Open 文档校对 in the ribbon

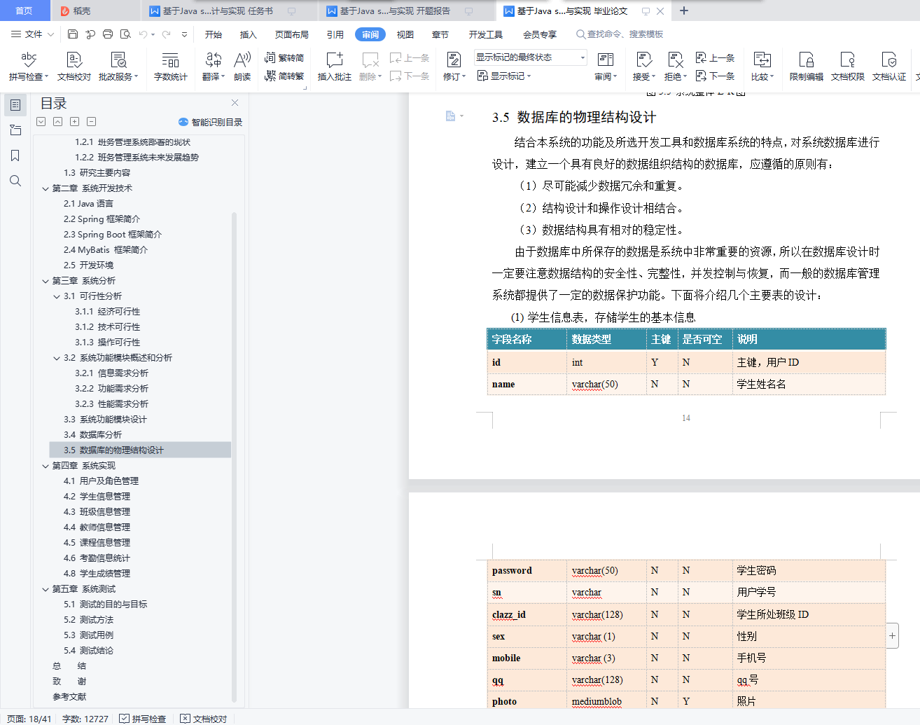point(74,67)
